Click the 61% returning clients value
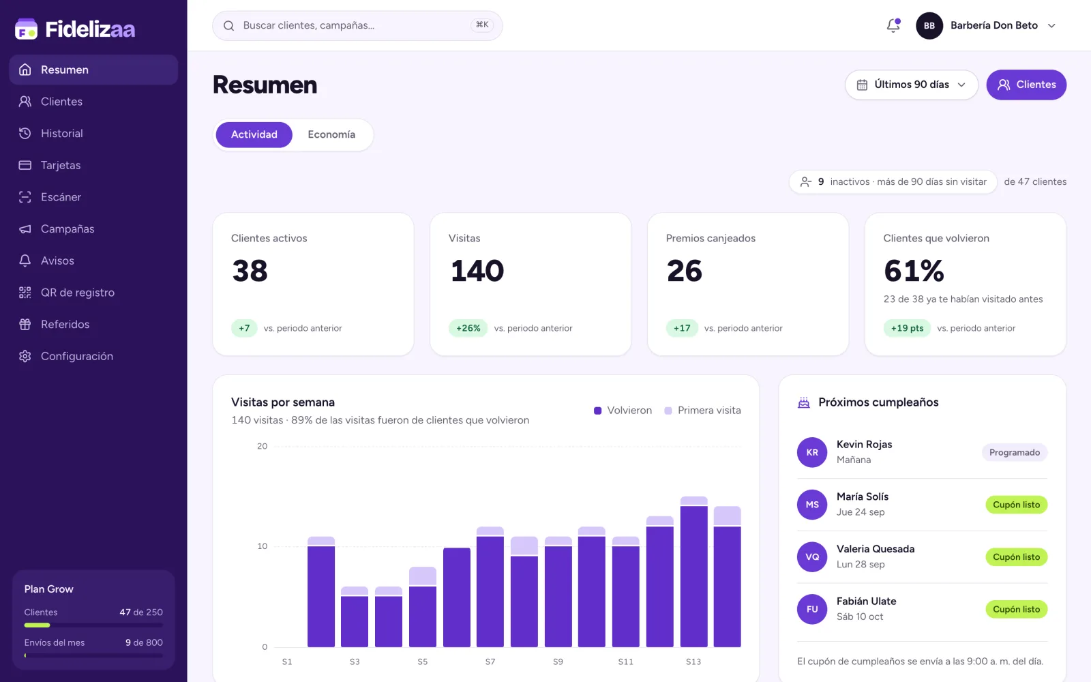Screen dimensions: 1091x682 pos(914,271)
